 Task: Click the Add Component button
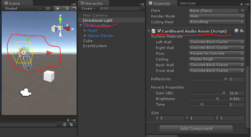196,129
